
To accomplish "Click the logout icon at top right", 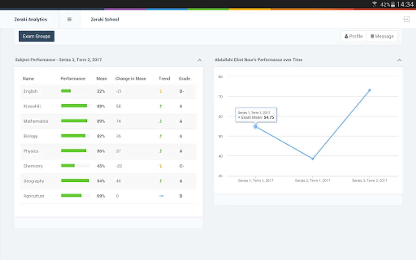I will 406,19.
